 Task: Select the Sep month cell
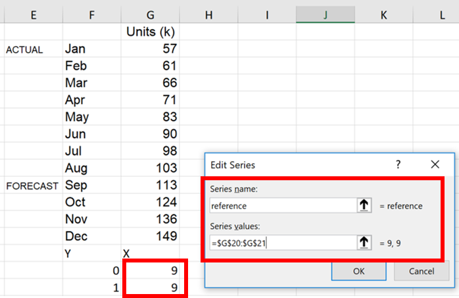pos(91,185)
